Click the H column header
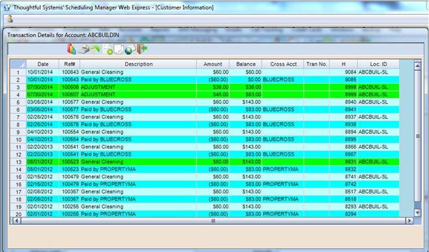The height and width of the screenshot is (252, 429). pos(343,64)
